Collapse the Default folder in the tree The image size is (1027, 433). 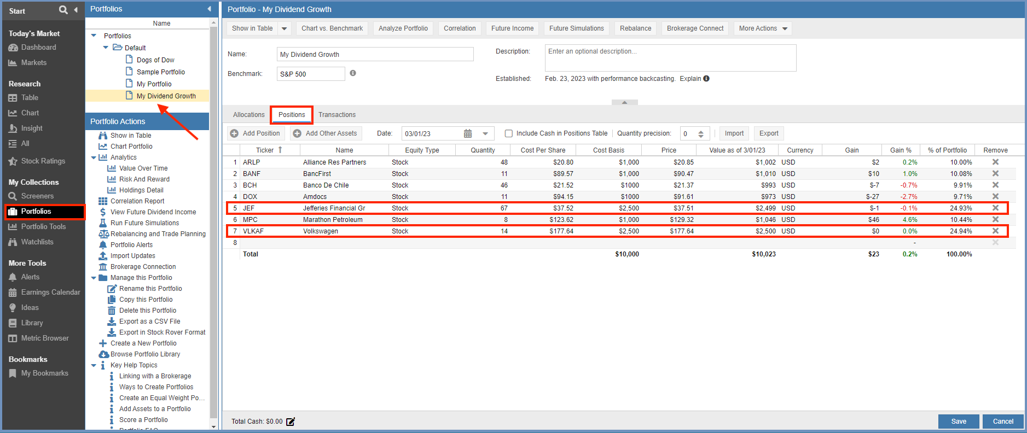tap(106, 48)
